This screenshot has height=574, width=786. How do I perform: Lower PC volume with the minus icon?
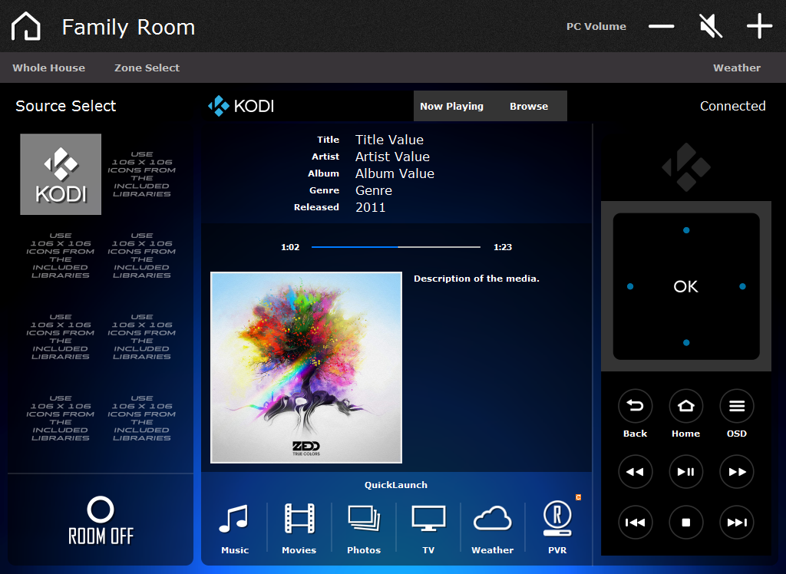661,26
